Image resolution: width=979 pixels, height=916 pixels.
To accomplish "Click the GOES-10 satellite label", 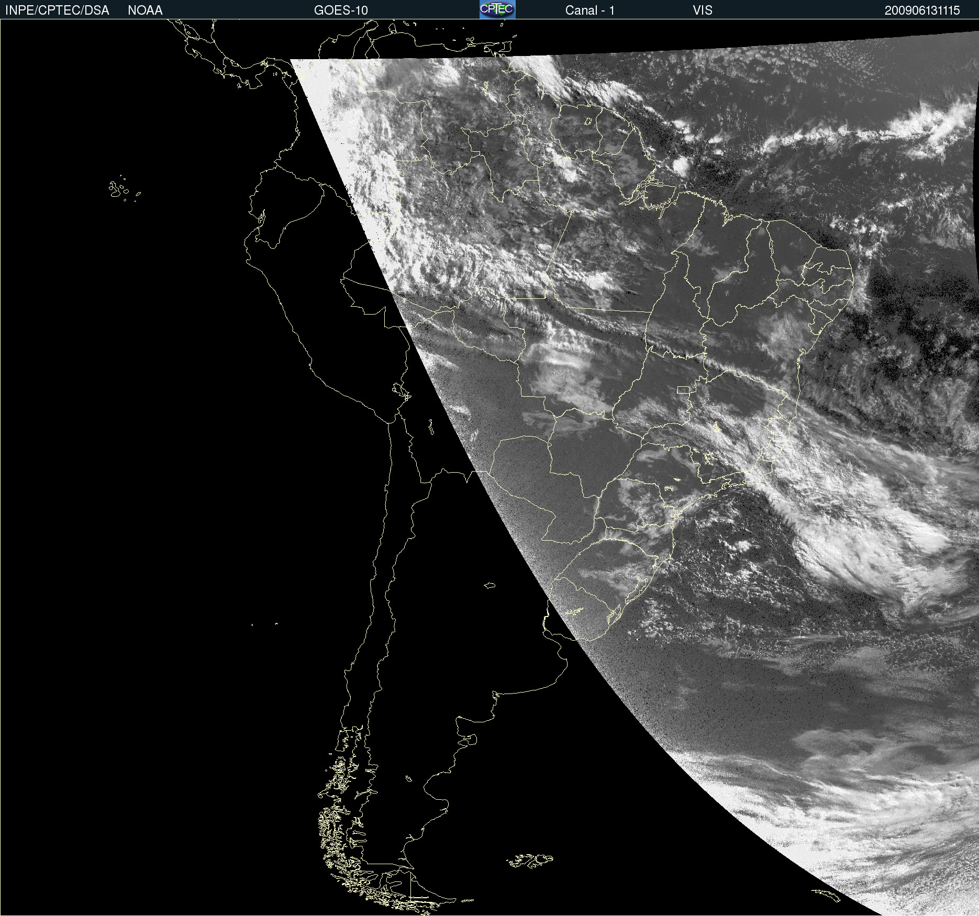I will tap(341, 10).
